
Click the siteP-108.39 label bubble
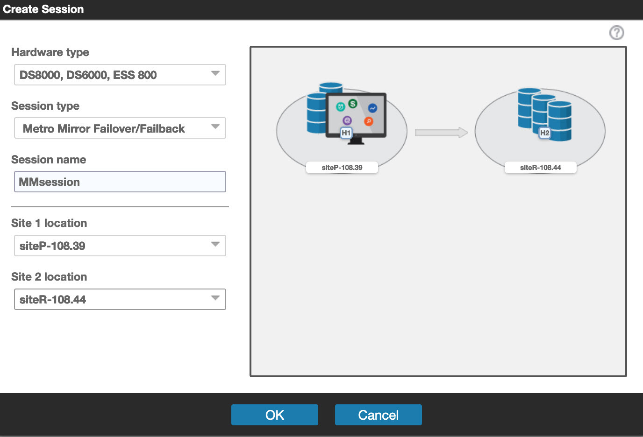[x=342, y=167]
